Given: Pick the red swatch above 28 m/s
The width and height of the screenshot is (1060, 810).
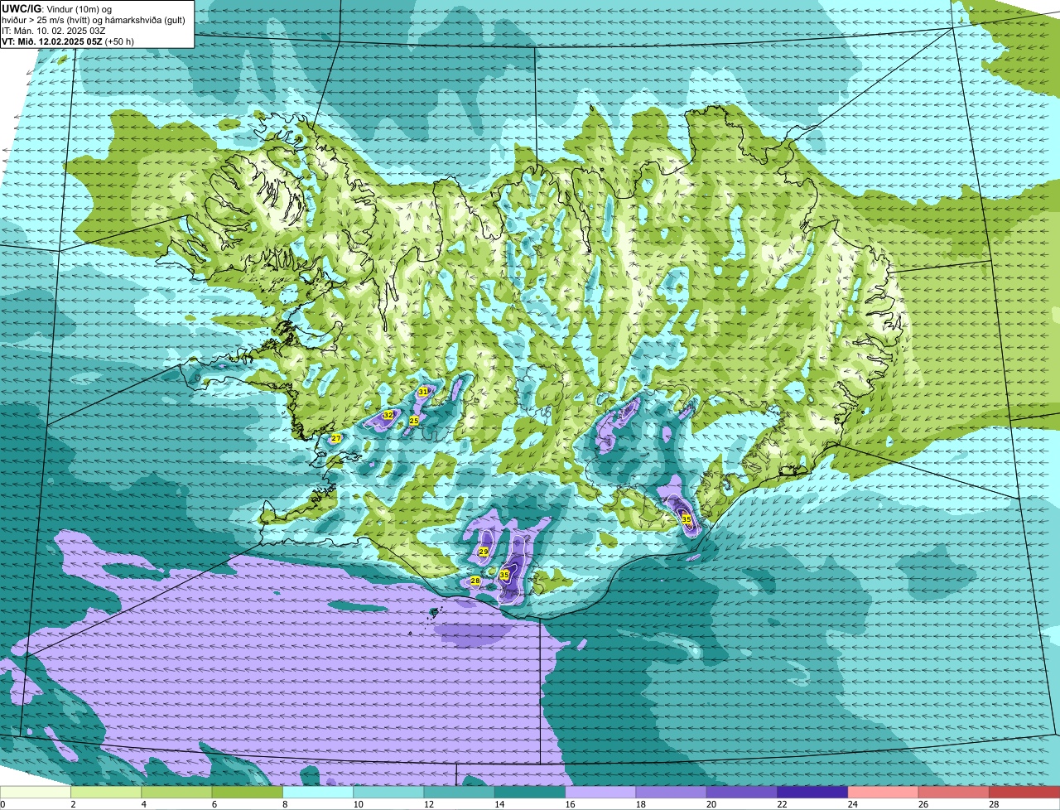Looking at the screenshot, I should (x=1024, y=793).
